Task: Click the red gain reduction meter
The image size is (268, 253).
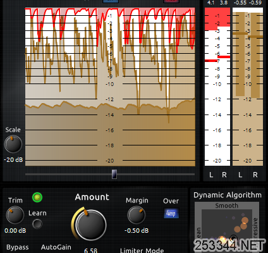Action: point(217,87)
